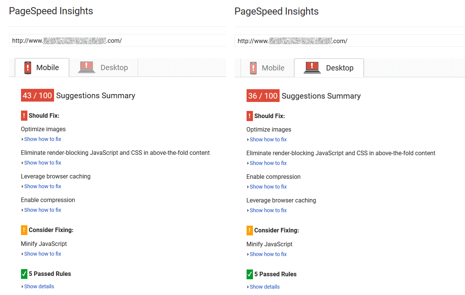Viewport: 465px width, 295px height.
Task: Click Leverage browser caching text, right panel
Action: 281,201
